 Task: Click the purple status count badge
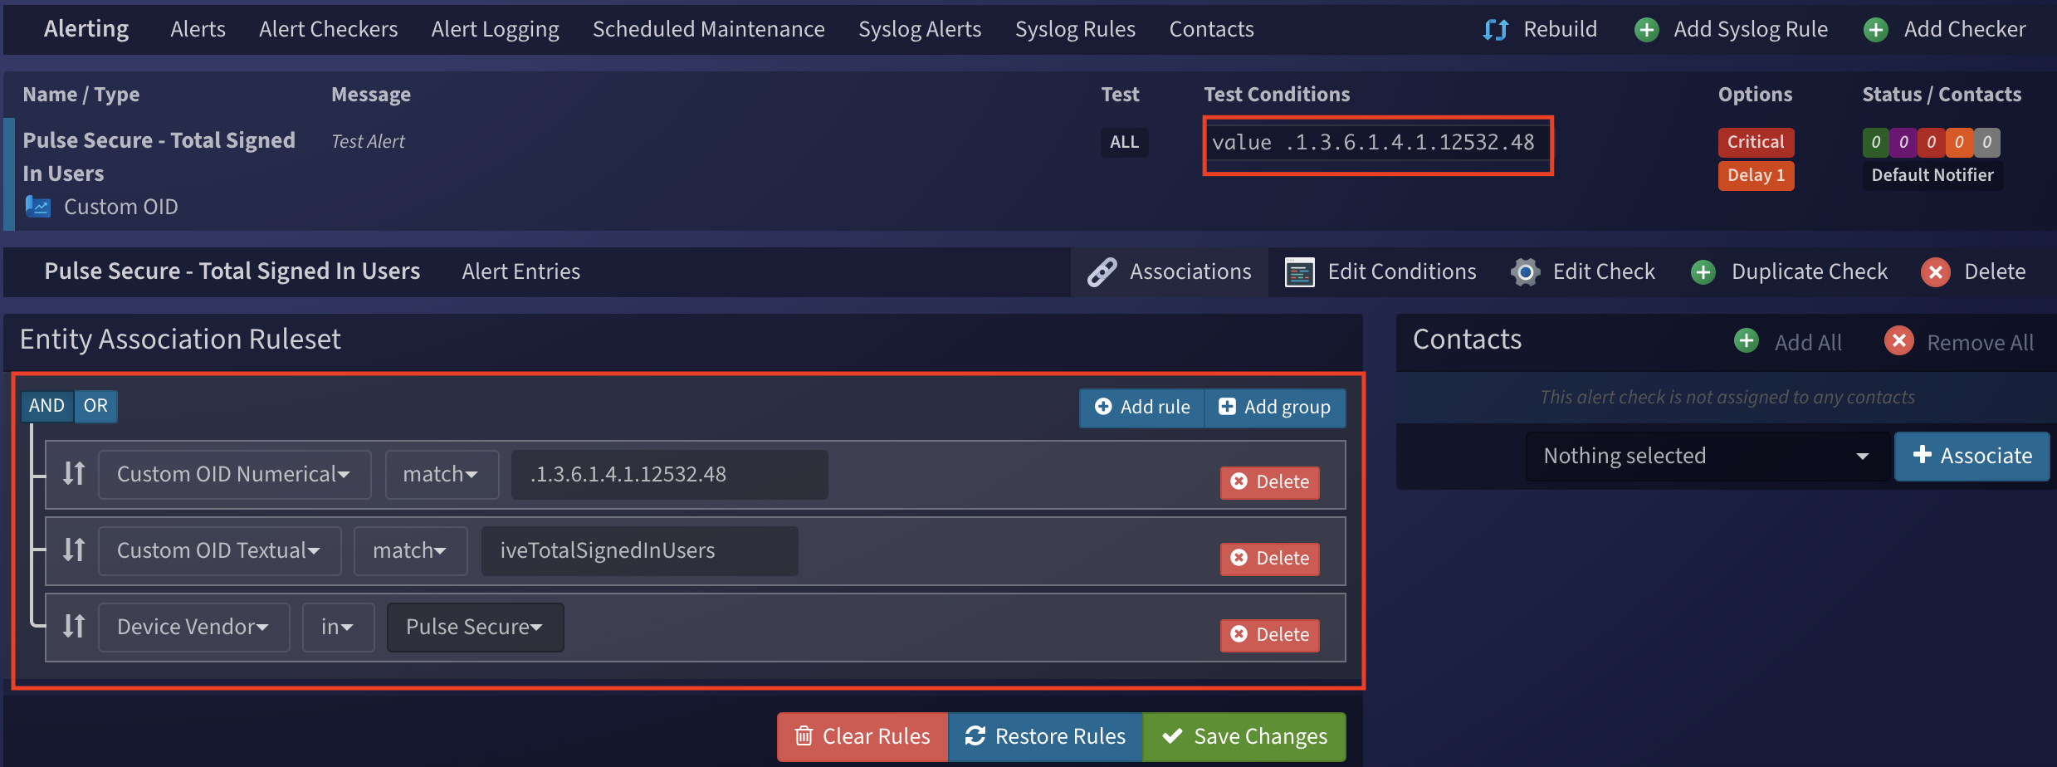(1903, 142)
